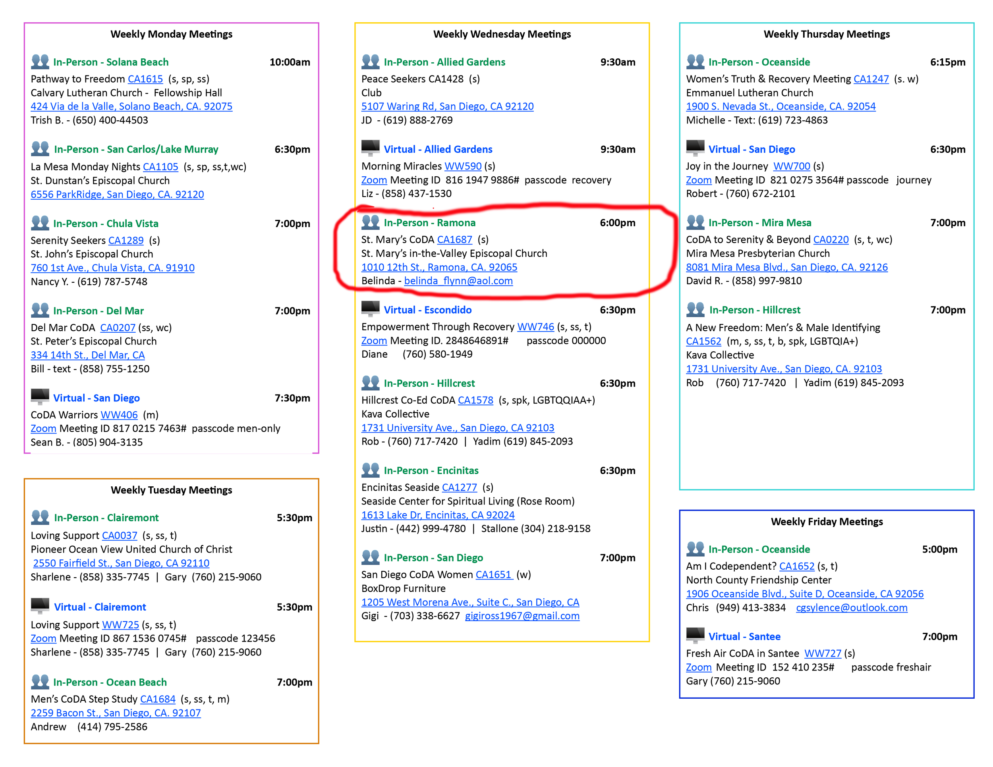Open the belinda_flynn@aol.com email link

click(x=458, y=281)
